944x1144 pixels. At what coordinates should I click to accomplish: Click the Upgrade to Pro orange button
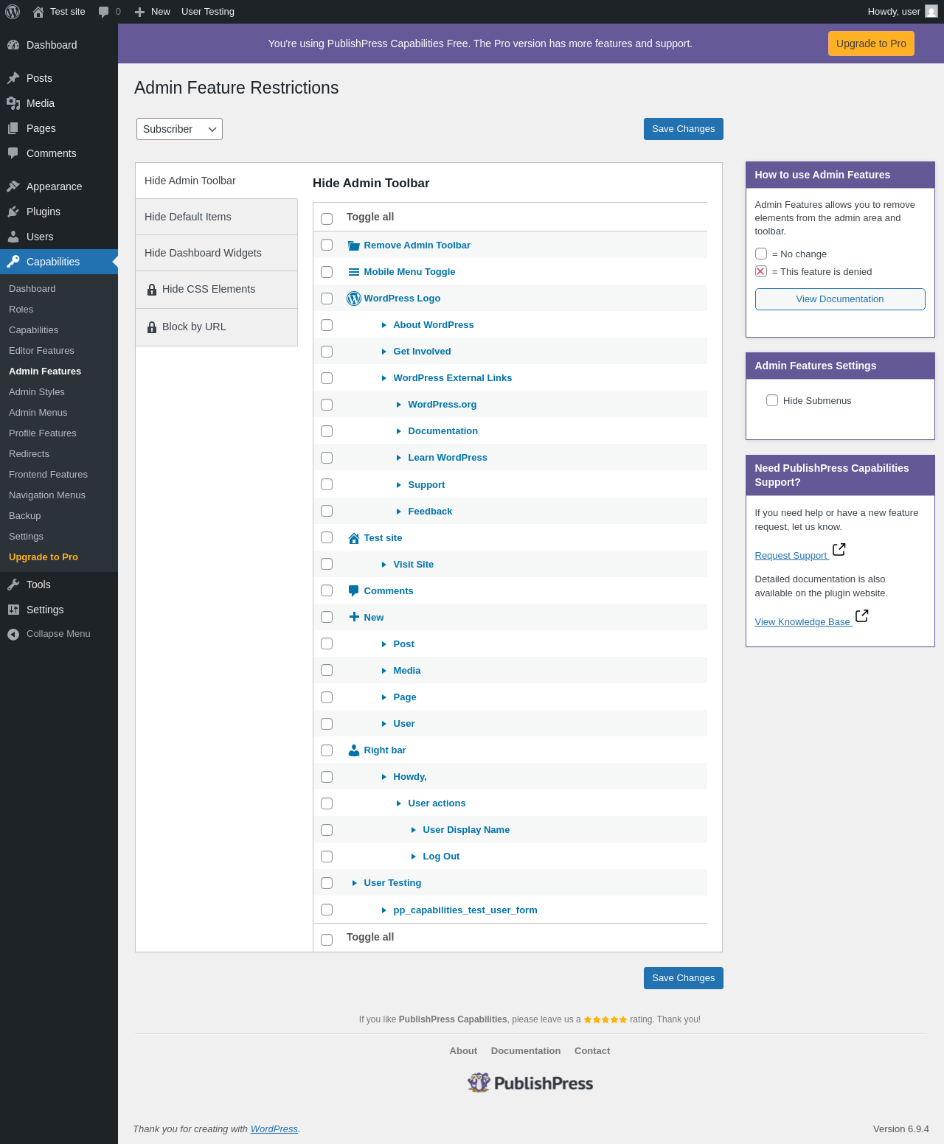pos(871,43)
